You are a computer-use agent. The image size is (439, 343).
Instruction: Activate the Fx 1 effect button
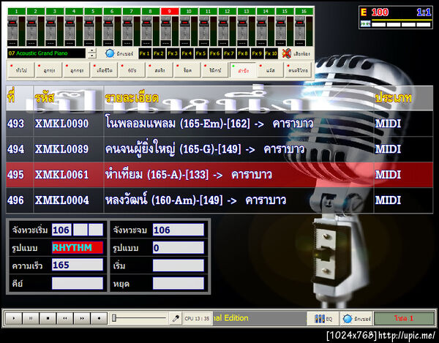145,53
